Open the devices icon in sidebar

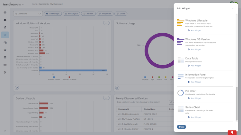(x=5, y=43)
